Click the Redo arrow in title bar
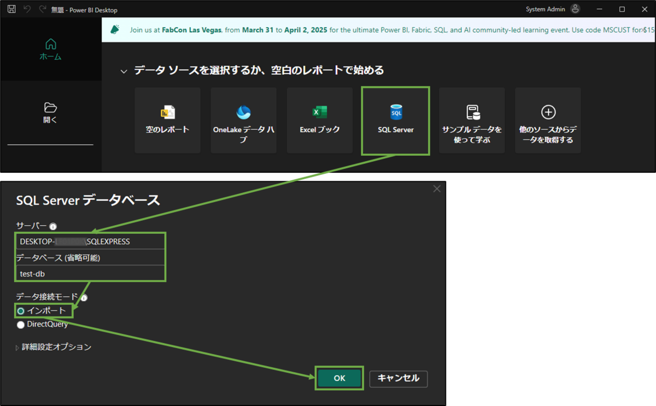656x406 pixels. 42,10
